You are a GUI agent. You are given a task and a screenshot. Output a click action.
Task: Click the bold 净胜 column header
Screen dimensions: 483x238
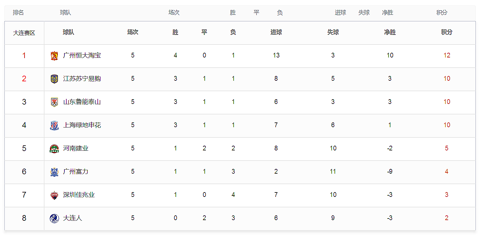coord(390,32)
